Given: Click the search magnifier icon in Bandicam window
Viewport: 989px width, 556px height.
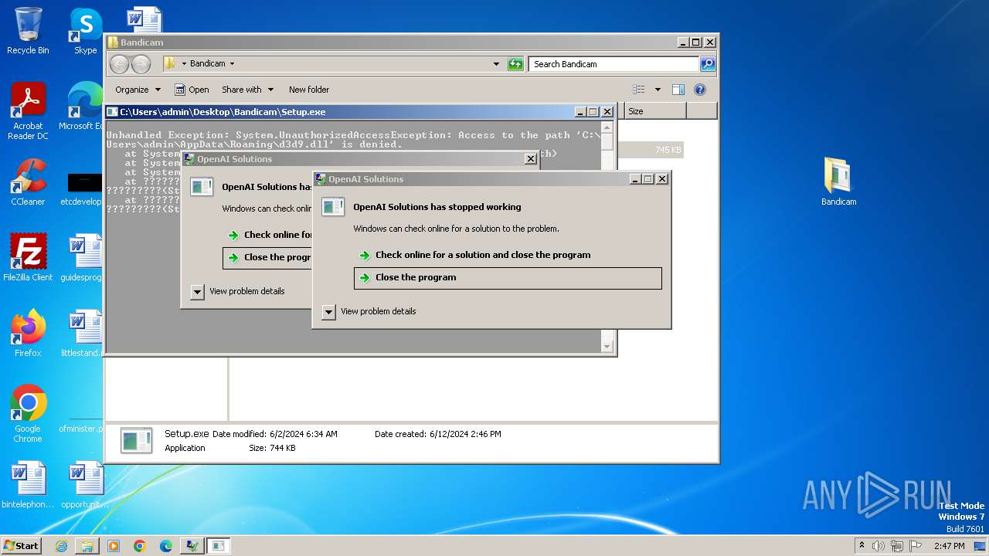Looking at the screenshot, I should pos(708,64).
